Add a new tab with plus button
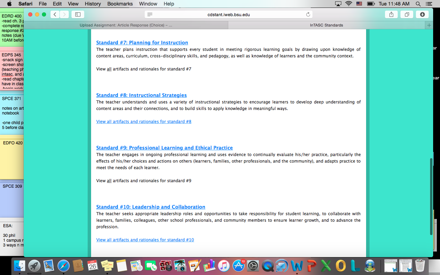 (x=429, y=25)
